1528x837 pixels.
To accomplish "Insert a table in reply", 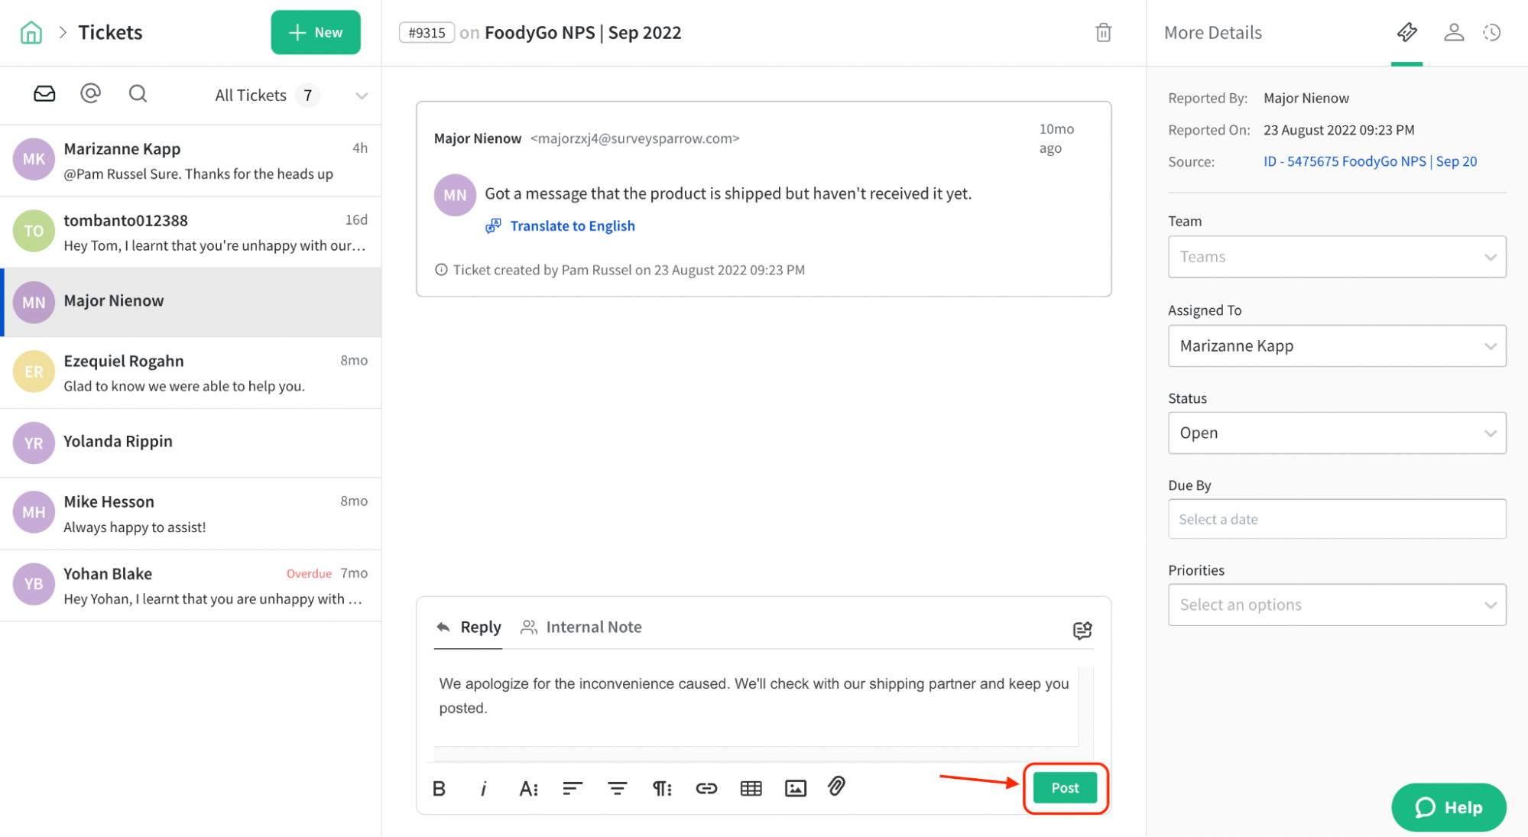I will click(x=751, y=788).
